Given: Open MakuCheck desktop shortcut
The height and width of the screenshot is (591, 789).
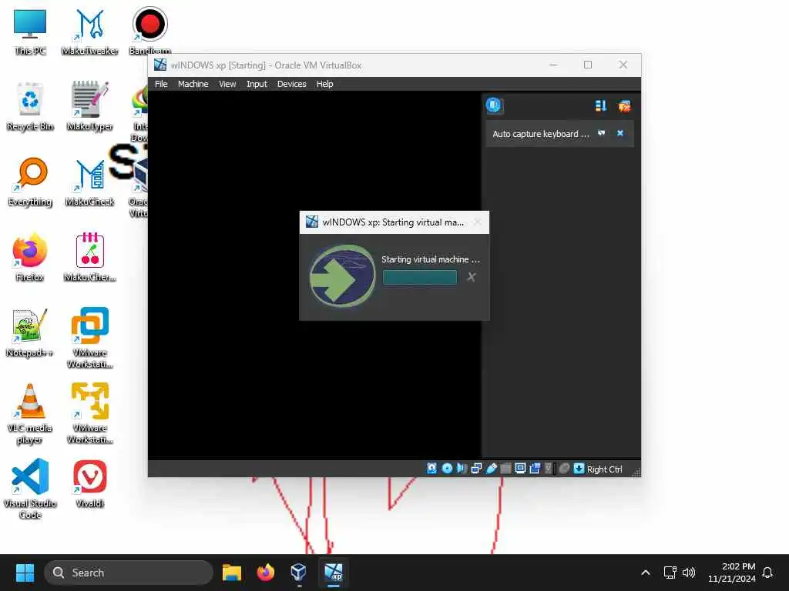Looking at the screenshot, I should tap(89, 182).
